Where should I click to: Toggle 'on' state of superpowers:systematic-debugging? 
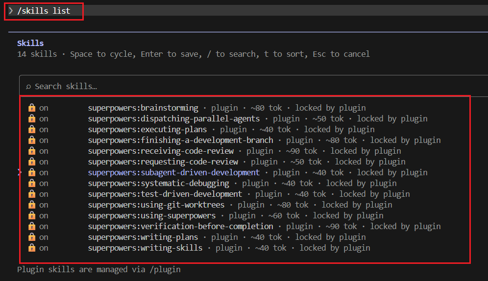44,184
